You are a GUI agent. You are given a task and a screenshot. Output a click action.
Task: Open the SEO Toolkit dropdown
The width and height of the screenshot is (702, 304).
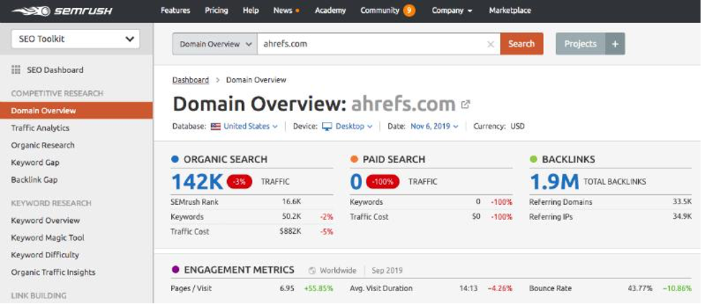tap(75, 39)
